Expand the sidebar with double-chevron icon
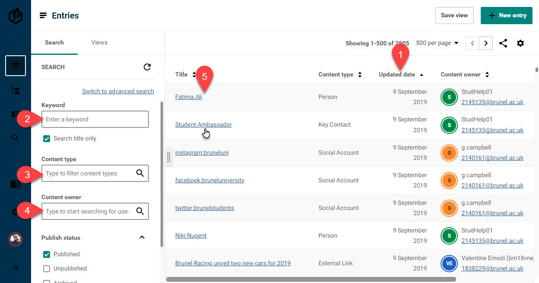 [x=16, y=267]
